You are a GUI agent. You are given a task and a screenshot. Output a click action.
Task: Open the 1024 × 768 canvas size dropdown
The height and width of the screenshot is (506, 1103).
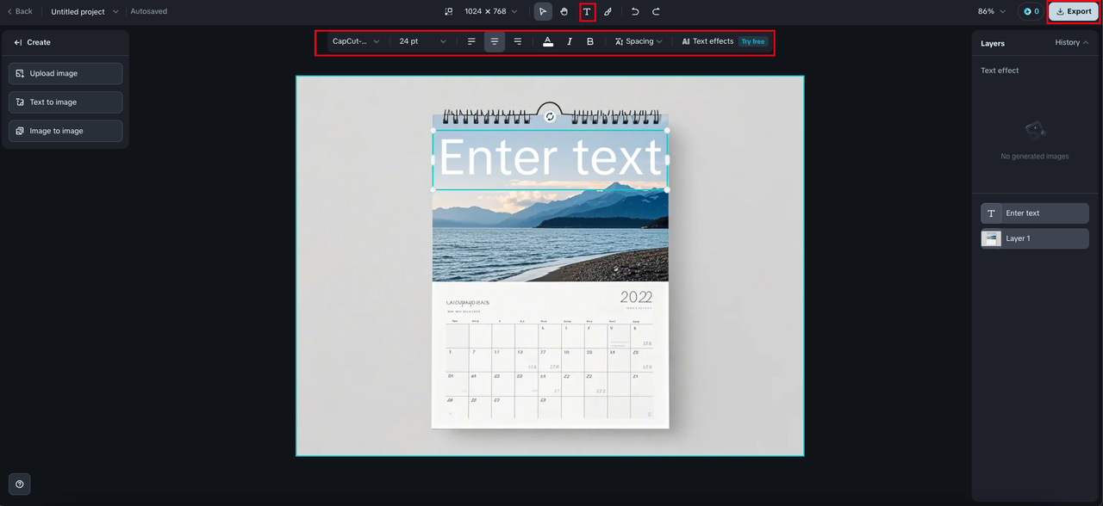tap(491, 12)
